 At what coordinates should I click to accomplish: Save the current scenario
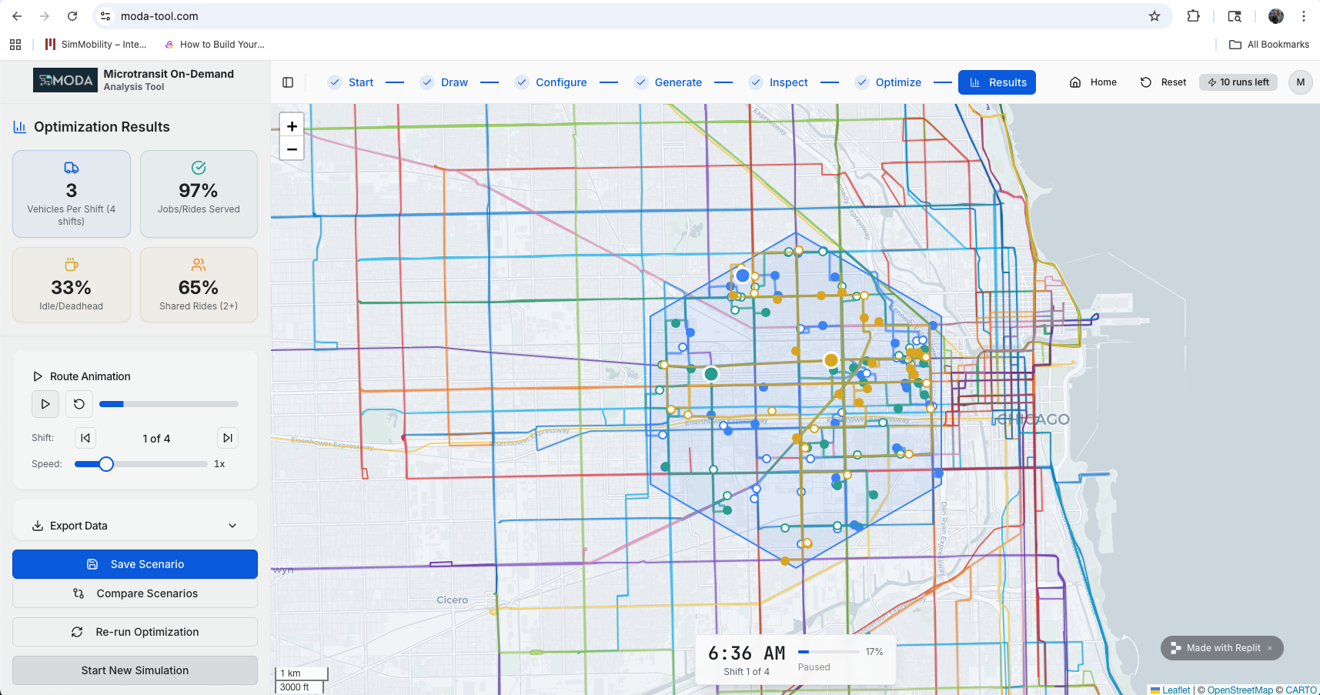coord(135,563)
